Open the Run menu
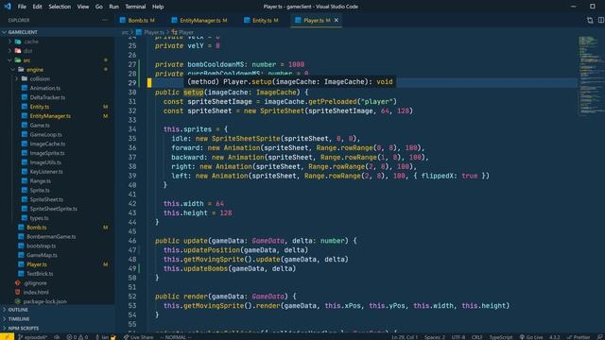The width and height of the screenshot is (605, 340). click(113, 7)
